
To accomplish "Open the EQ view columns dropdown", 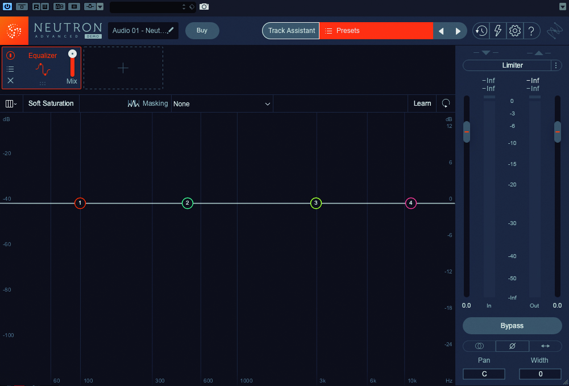I will tap(11, 104).
